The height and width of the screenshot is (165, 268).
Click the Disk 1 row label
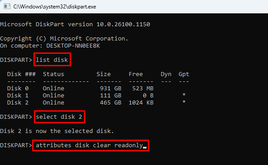point(18,96)
